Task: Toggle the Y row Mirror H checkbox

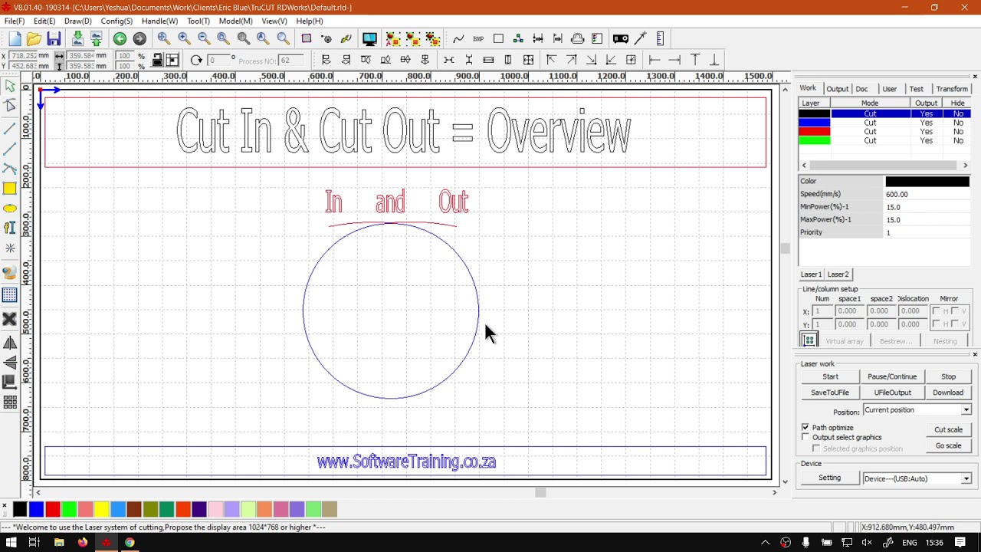Action: point(937,324)
